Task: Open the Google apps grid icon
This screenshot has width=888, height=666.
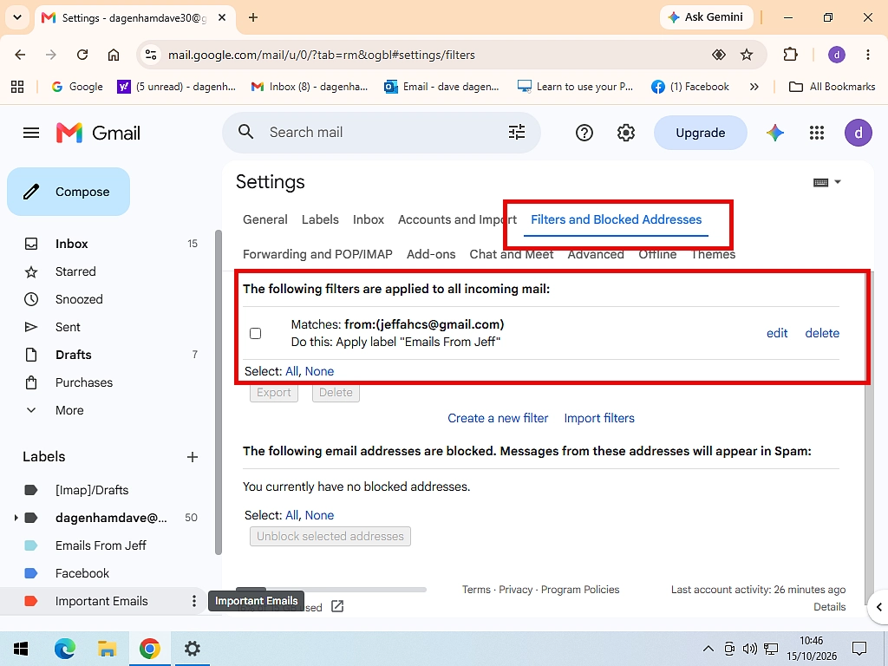Action: (x=817, y=133)
